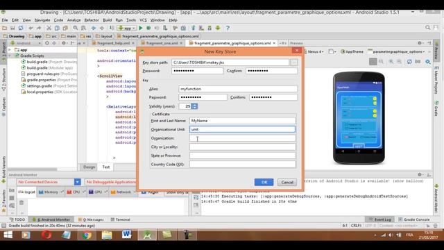
Task: Click the Paste icon in toolbar
Action: pyautogui.click(x=65, y=28)
